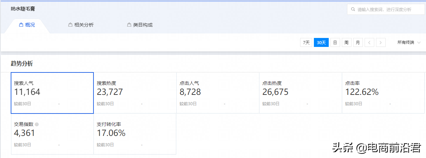Focus the 请输入搜索词 search input field
The height and width of the screenshot is (158, 426).
tap(386, 9)
